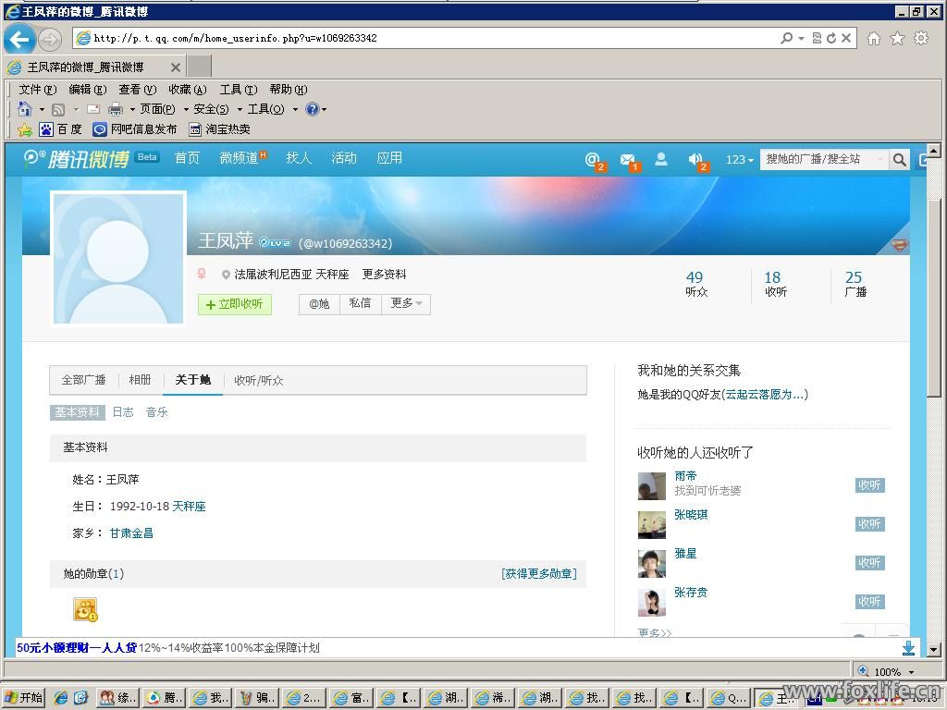This screenshot has width=947, height=710.
Task: Click the magnifier search button
Action: [x=899, y=160]
